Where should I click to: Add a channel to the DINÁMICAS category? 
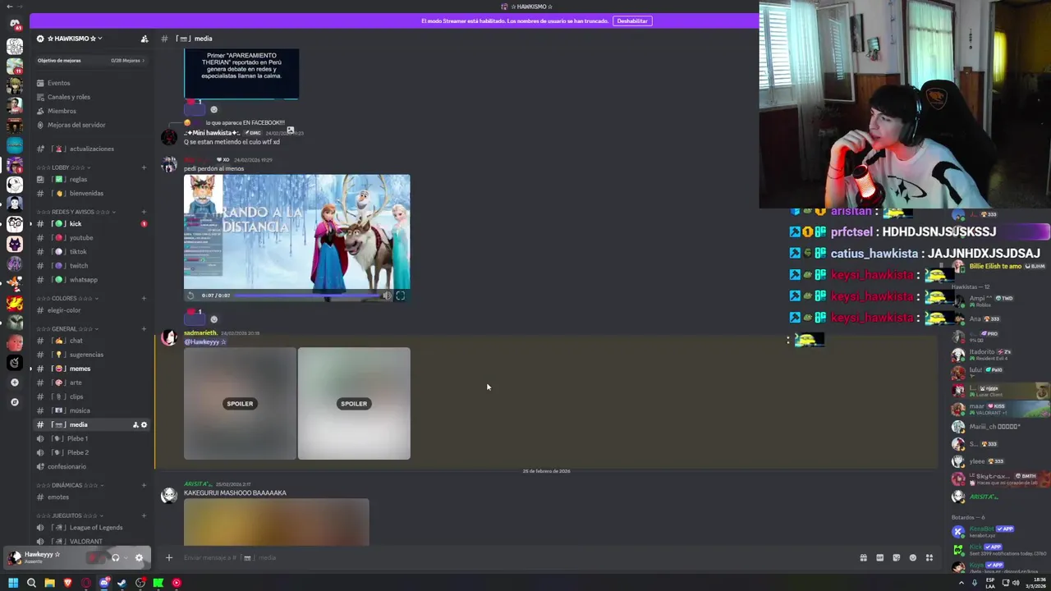144,485
